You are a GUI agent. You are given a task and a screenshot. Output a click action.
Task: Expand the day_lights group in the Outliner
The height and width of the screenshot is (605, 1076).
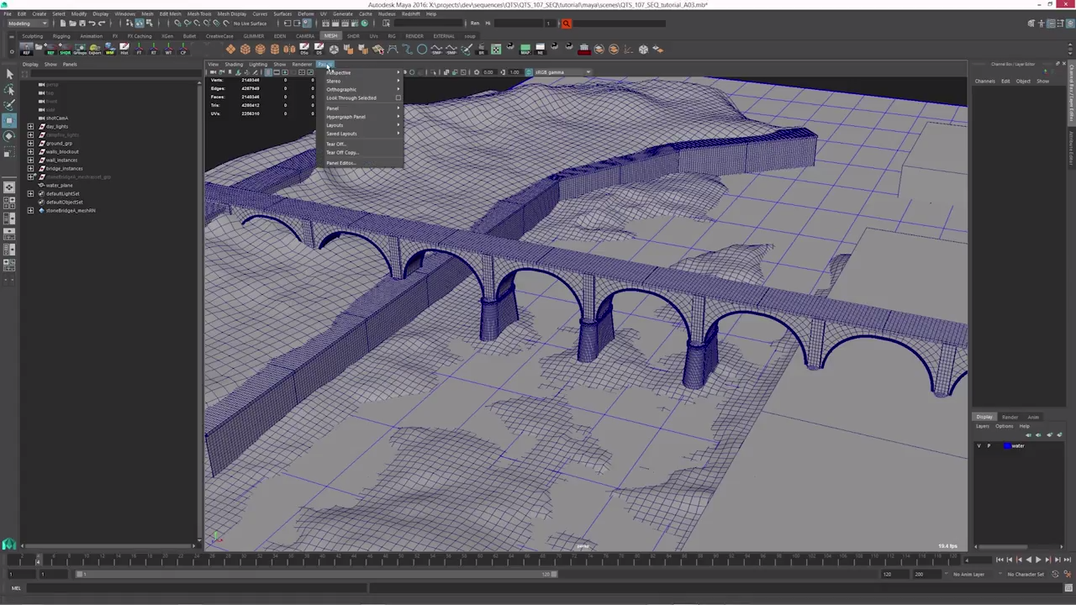pos(30,126)
